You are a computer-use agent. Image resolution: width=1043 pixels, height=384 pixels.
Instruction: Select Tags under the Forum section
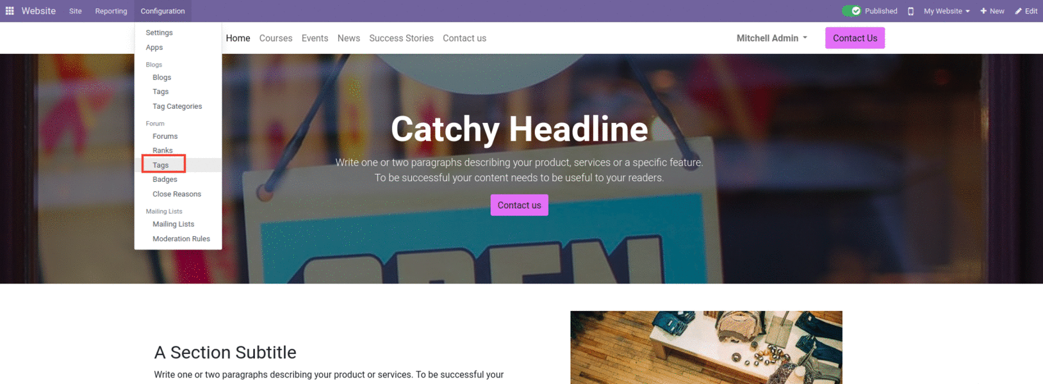(161, 165)
